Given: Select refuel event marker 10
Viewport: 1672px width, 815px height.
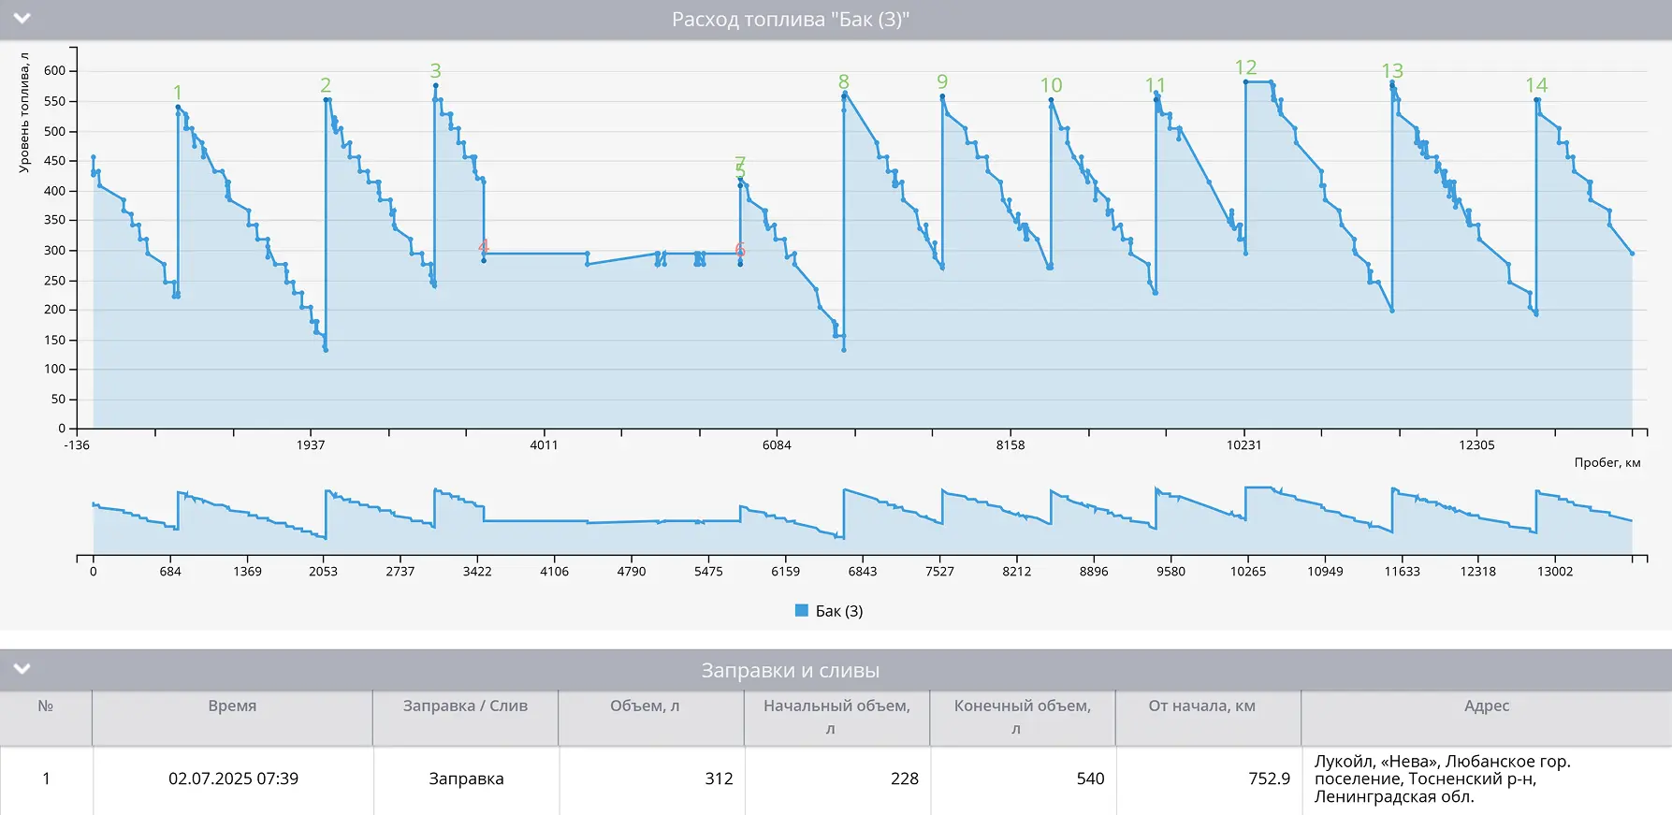Looking at the screenshot, I should click(x=1051, y=85).
